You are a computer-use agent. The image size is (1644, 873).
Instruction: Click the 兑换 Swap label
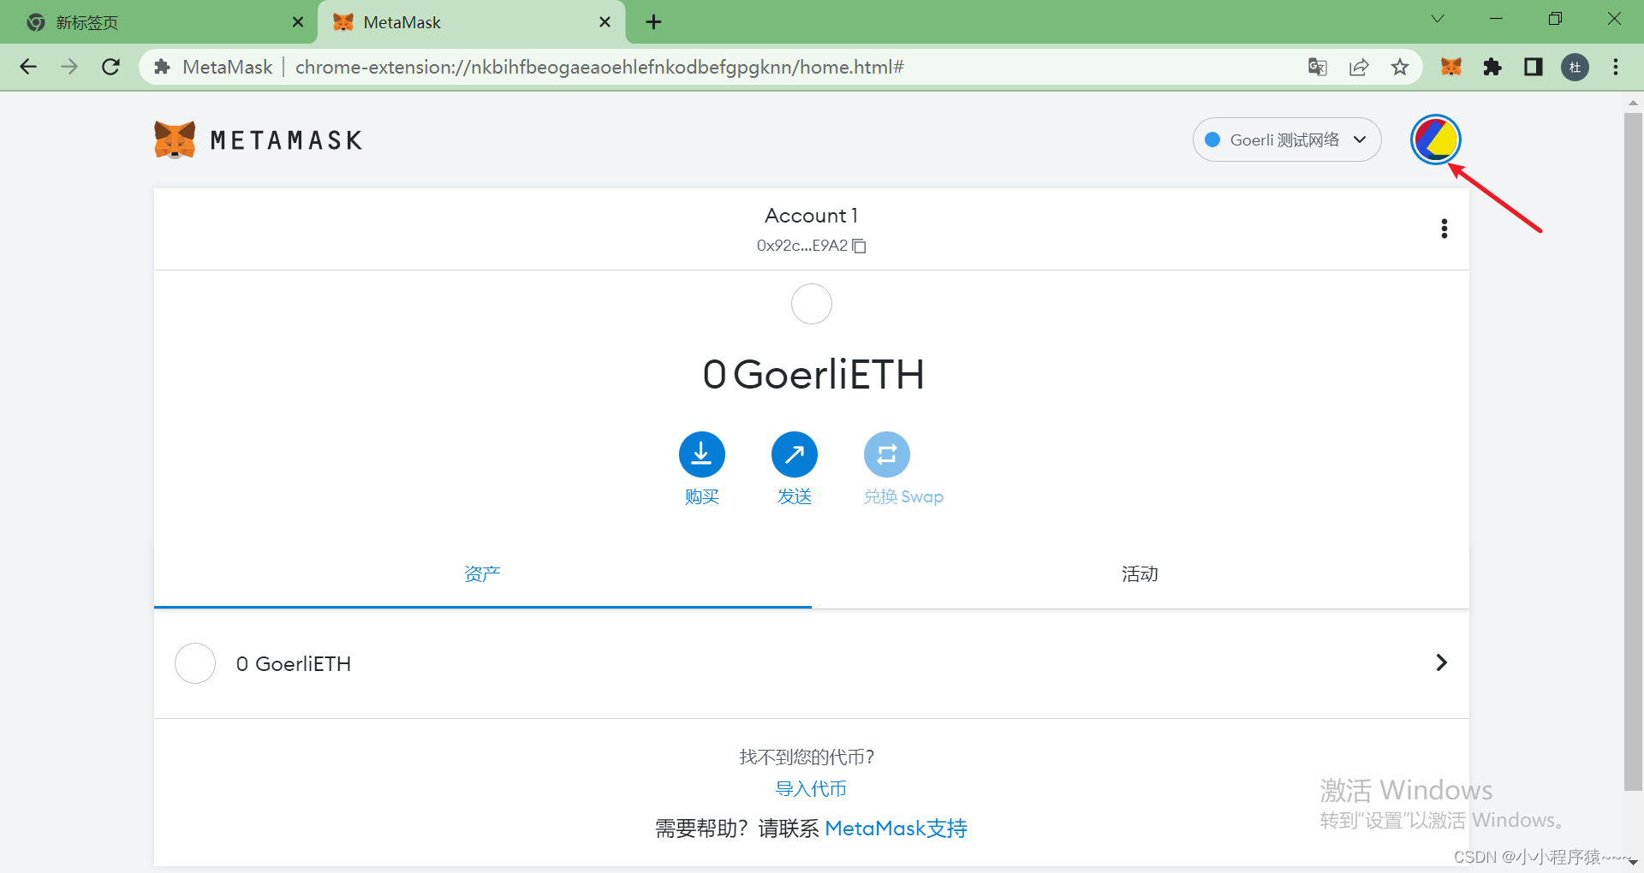click(x=903, y=496)
